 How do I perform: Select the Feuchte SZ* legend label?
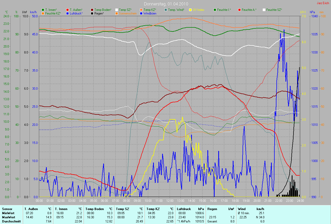274,10
